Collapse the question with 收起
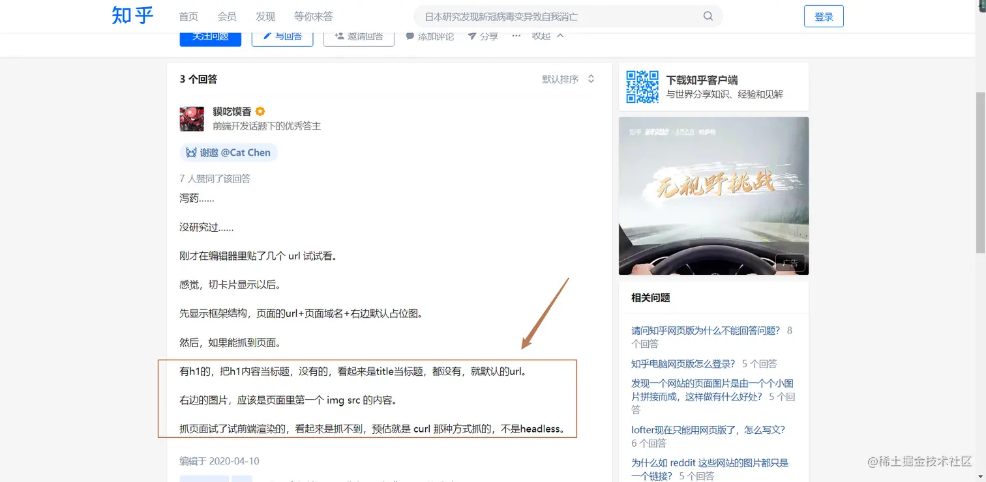 (x=548, y=36)
